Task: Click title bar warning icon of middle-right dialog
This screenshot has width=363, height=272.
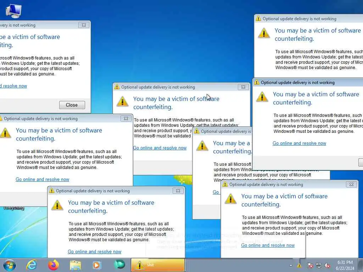Action: [257, 82]
